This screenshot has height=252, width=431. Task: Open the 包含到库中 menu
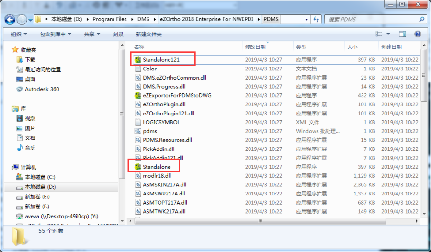[x=55, y=34]
